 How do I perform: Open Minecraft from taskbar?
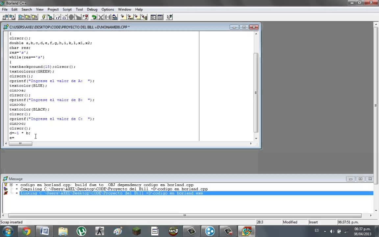point(136,231)
